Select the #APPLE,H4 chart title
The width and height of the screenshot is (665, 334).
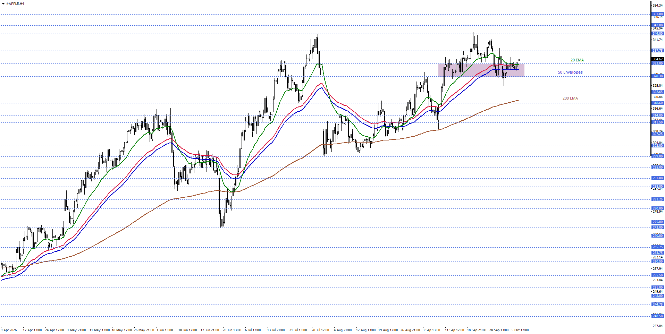click(x=15, y=4)
